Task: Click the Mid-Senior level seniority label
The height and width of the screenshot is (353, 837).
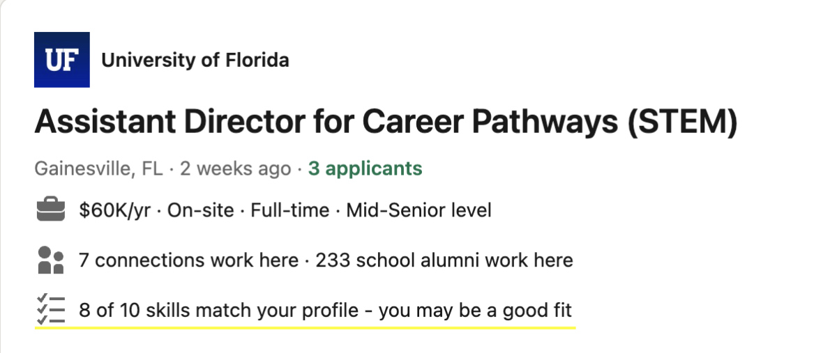Action: click(x=418, y=210)
